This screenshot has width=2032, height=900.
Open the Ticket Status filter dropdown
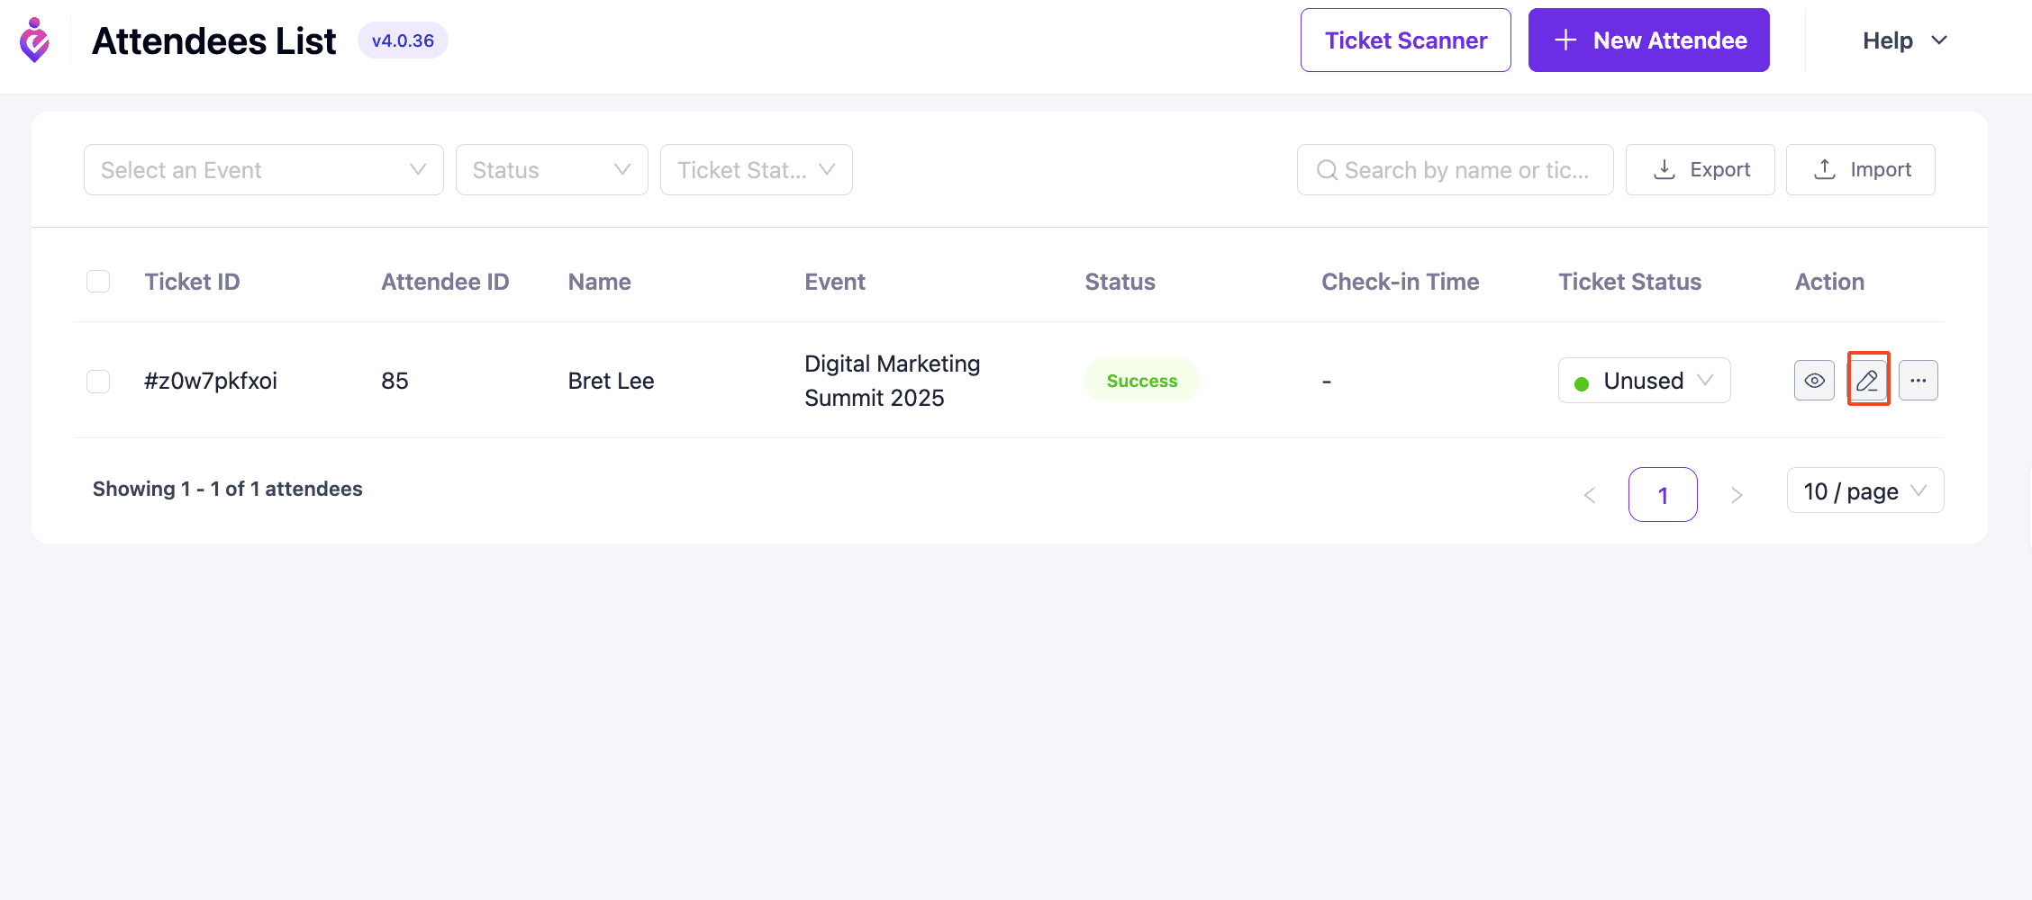757,170
